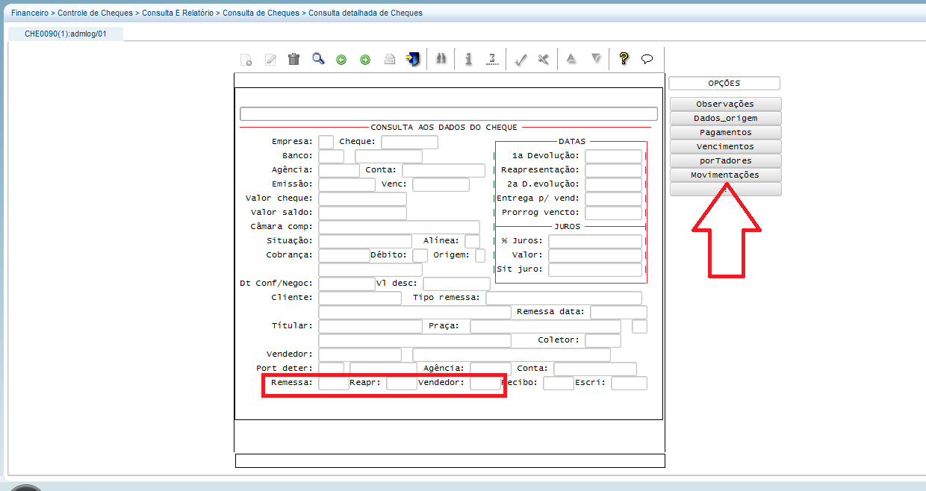The width and height of the screenshot is (926, 491).
Task: Focus the Entrega p/ vend field
Action: 614,198
